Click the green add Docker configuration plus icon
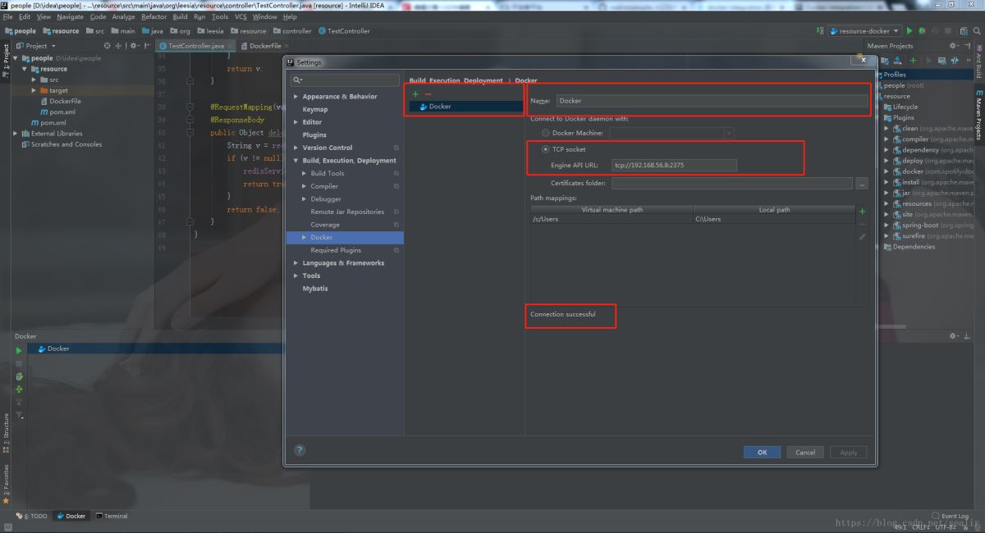The width and height of the screenshot is (985, 533). (415, 94)
